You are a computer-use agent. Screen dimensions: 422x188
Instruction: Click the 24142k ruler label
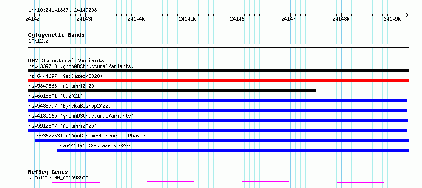(34, 19)
